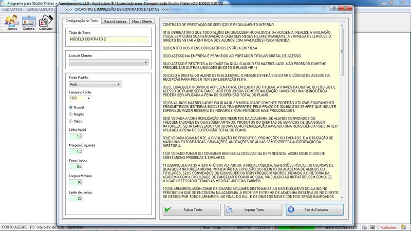The height and width of the screenshot is (231, 411).
Task: Click the Margem Esquerda value field
Action: click(x=76, y=151)
